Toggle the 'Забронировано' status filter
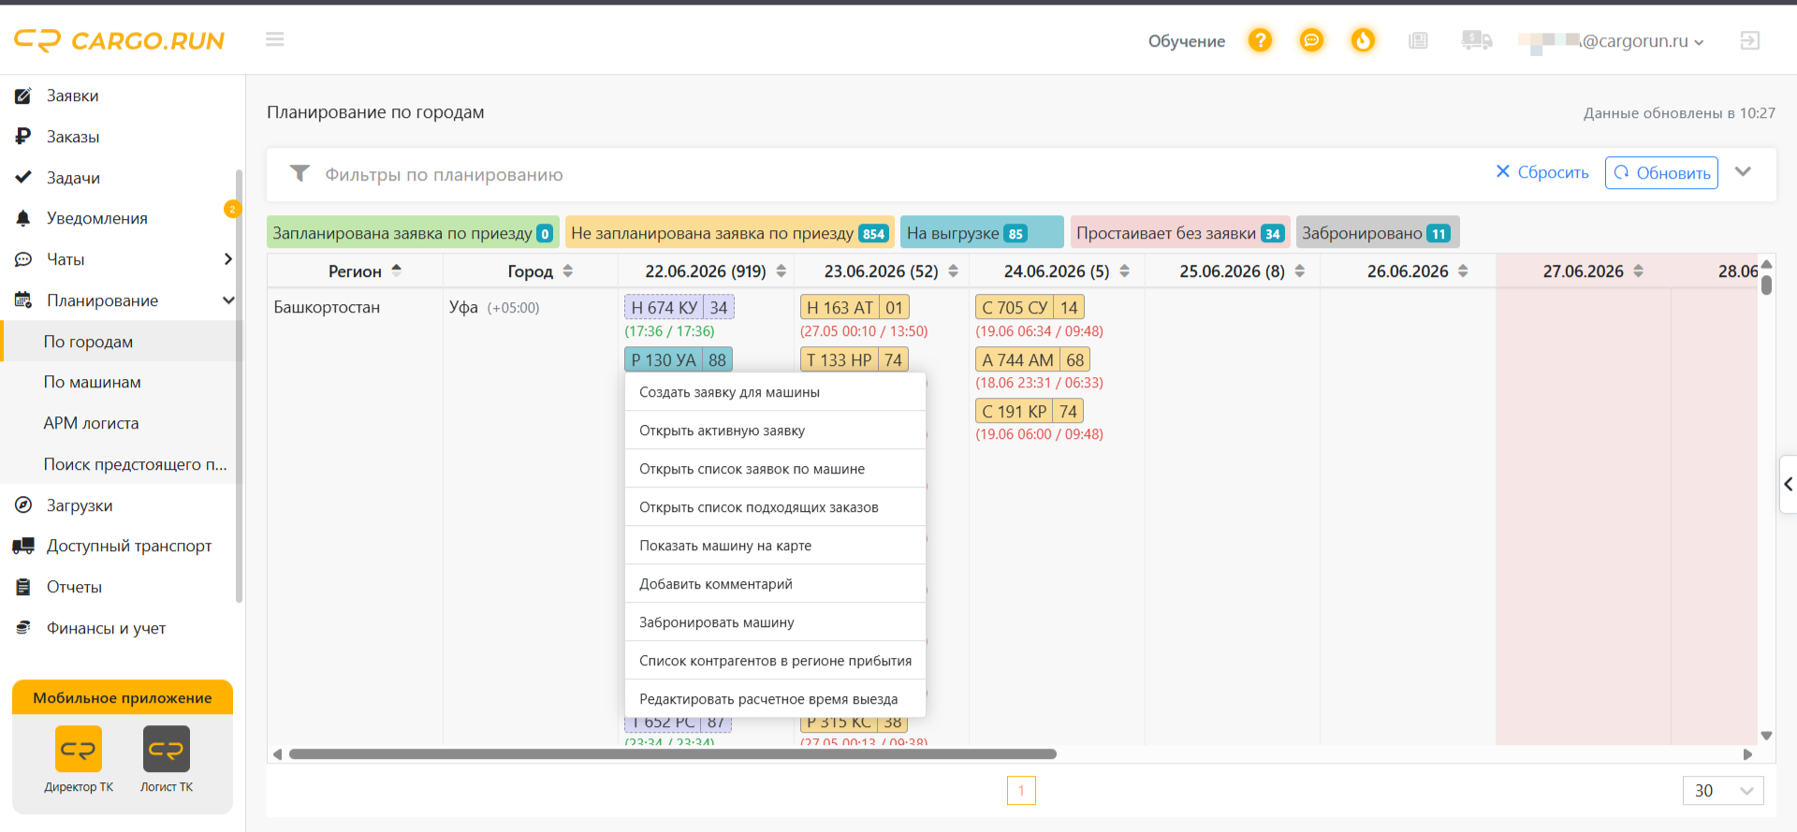 pos(1377,233)
